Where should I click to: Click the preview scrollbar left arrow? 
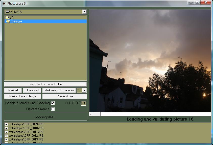point(91,114)
